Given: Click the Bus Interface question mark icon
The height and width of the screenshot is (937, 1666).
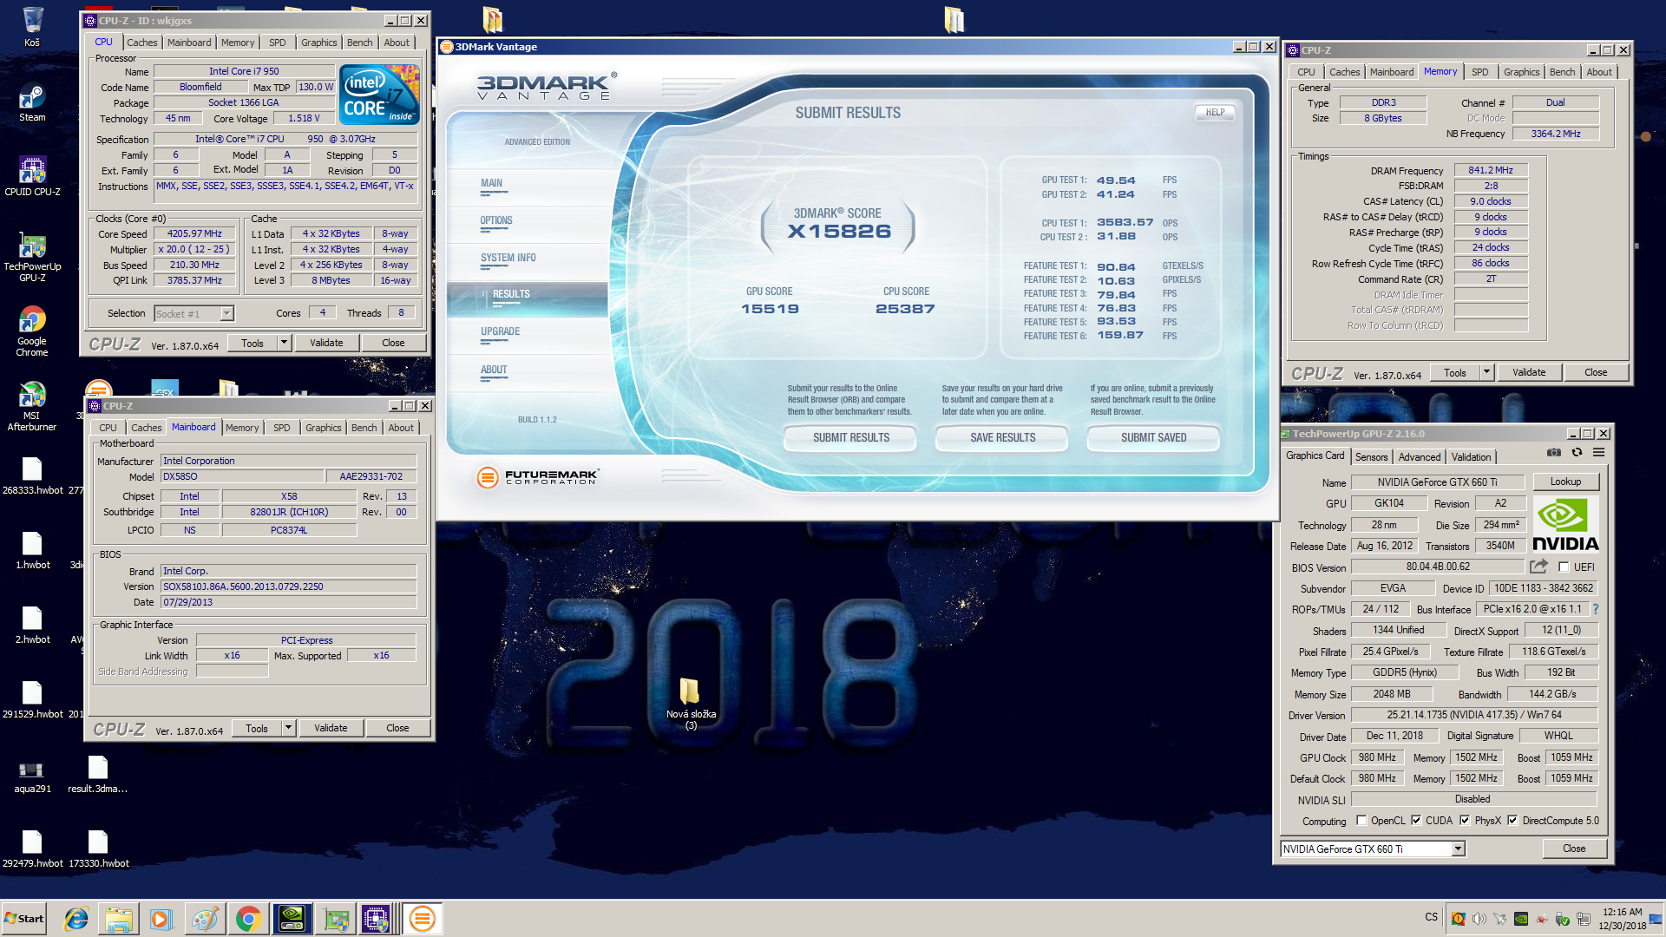Looking at the screenshot, I should pos(1595,609).
